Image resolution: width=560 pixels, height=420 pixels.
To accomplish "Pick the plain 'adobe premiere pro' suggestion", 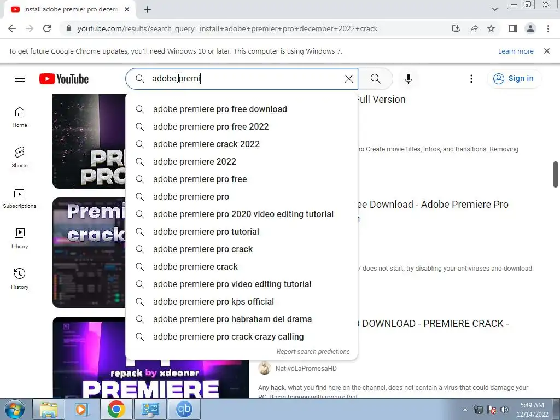I will tap(241, 196).
